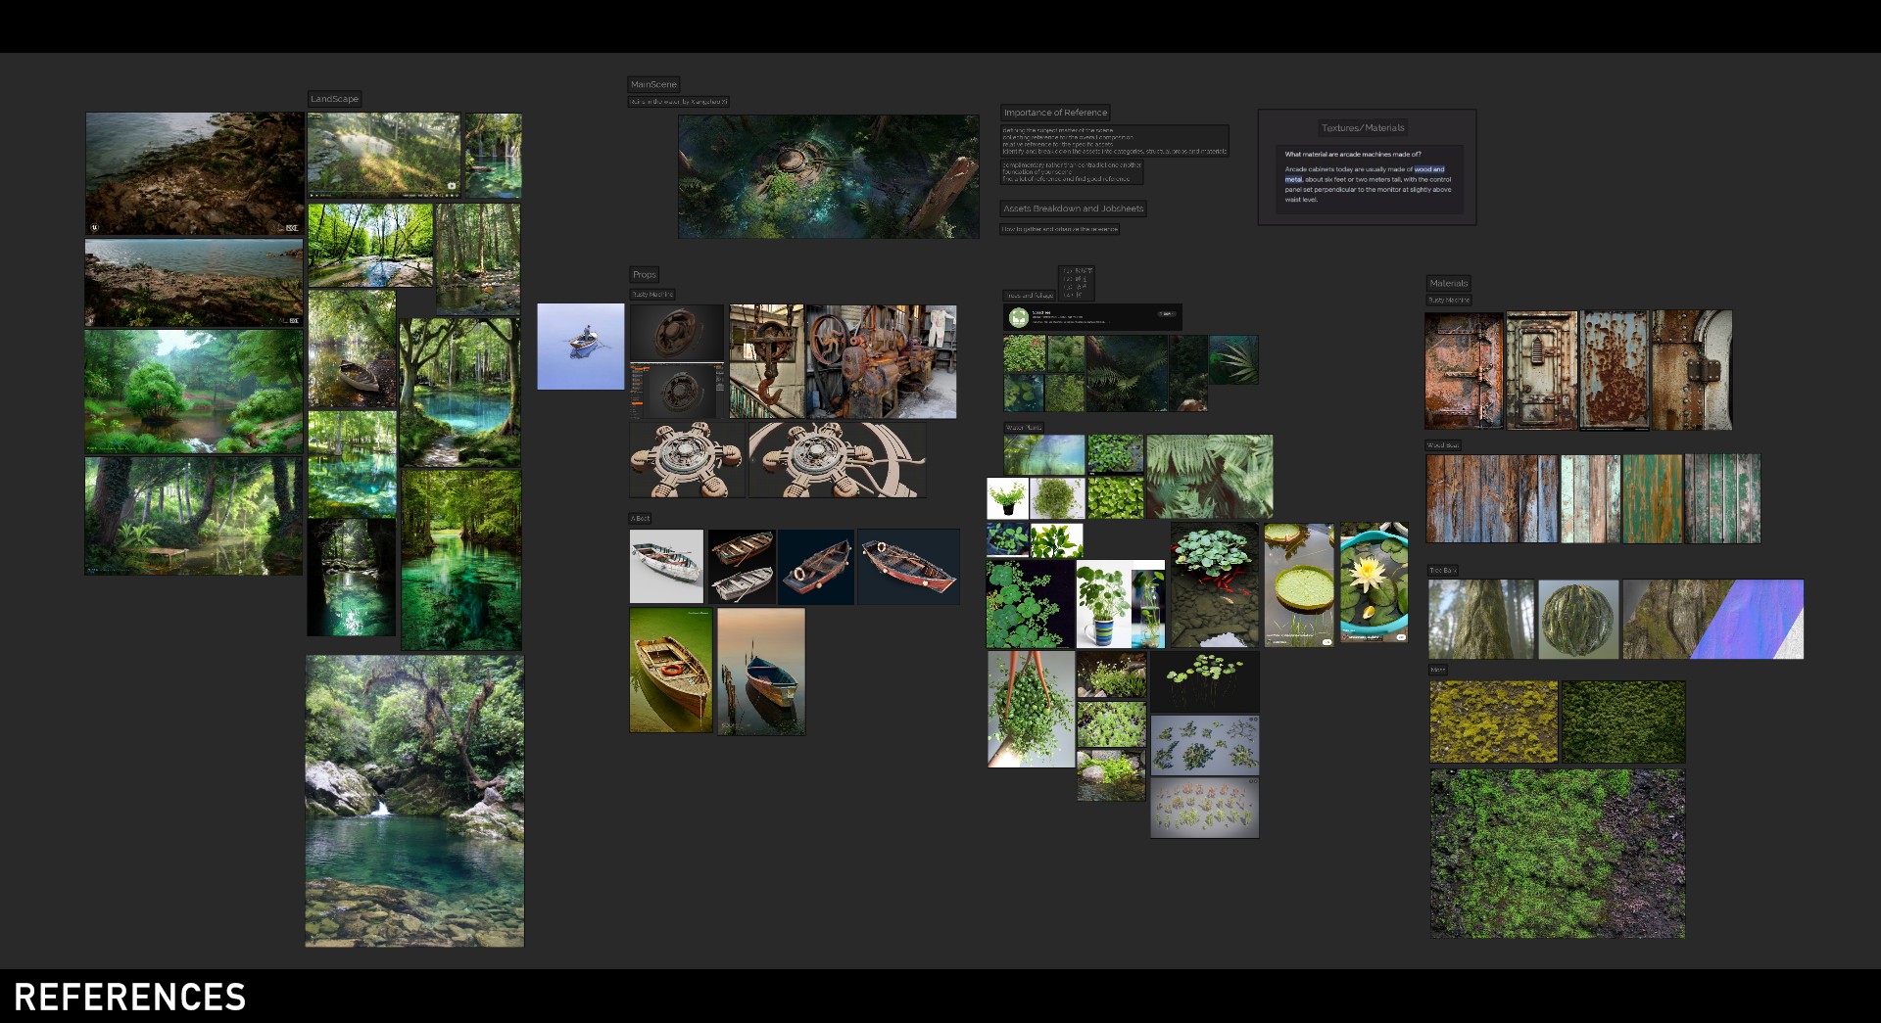Click the 'Water Plants' label
Screen dimensions: 1881x1023
[1023, 427]
